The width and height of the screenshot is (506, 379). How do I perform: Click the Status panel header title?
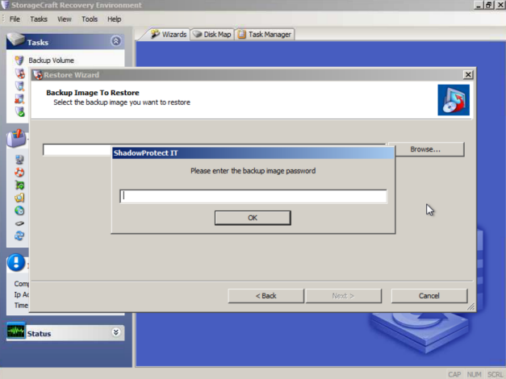point(39,334)
